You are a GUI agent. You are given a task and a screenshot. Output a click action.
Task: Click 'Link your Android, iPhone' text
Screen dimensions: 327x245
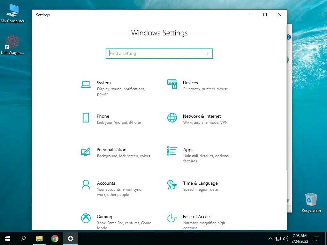tap(119, 122)
